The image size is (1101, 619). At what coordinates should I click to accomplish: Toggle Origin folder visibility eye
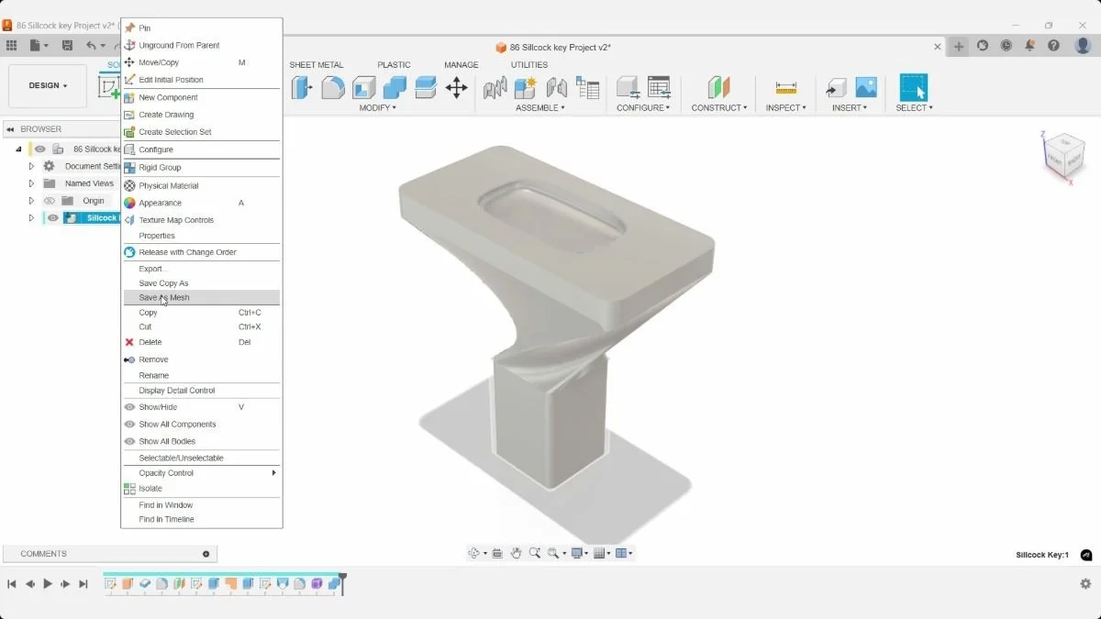(x=50, y=201)
